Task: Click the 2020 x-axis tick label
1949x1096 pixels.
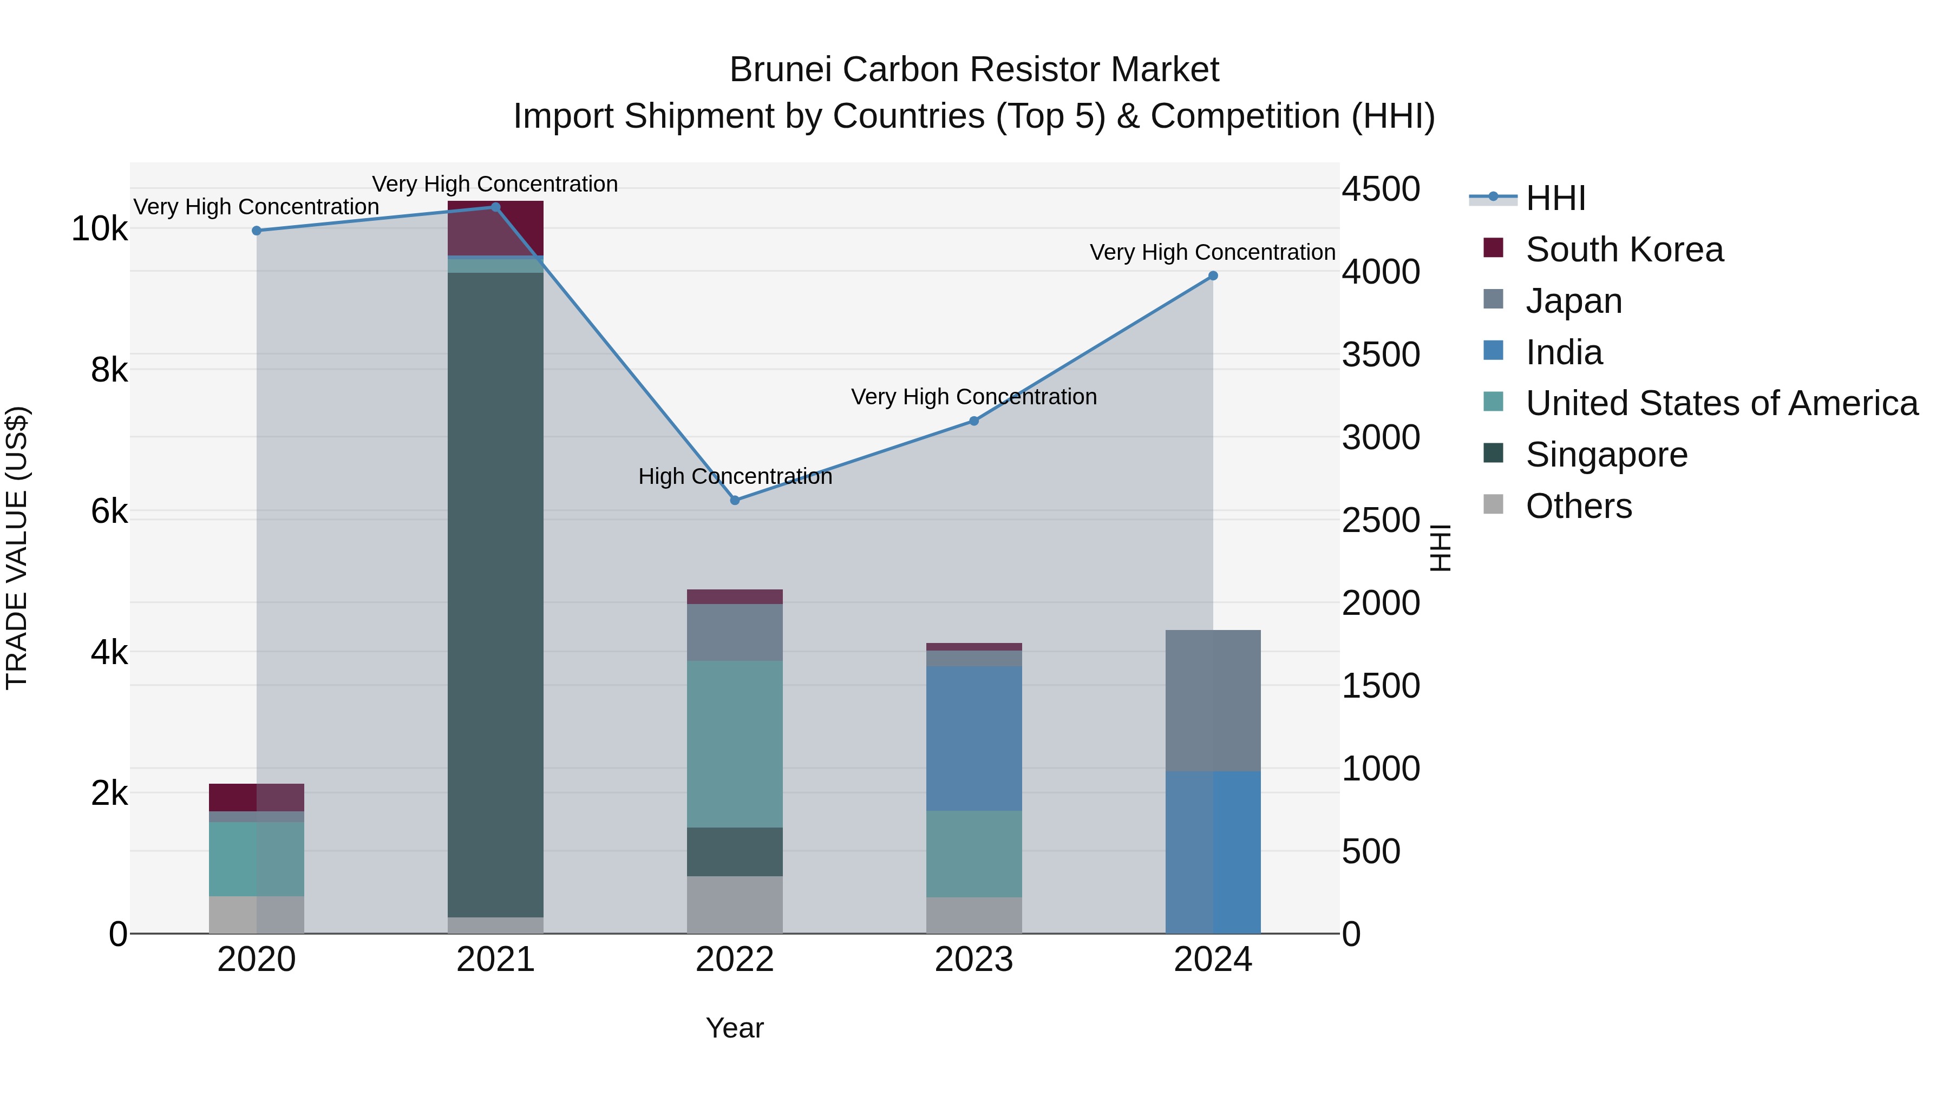Action: tap(257, 960)
